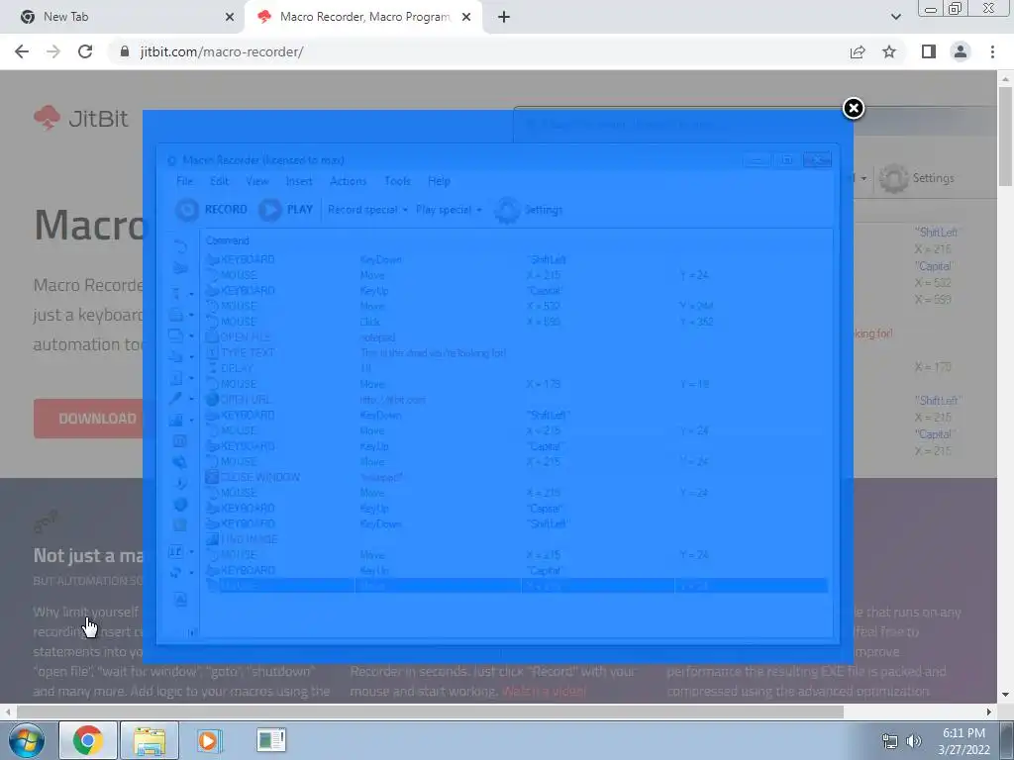
Task: Reload the jitbit.com page
Action: (x=85, y=51)
